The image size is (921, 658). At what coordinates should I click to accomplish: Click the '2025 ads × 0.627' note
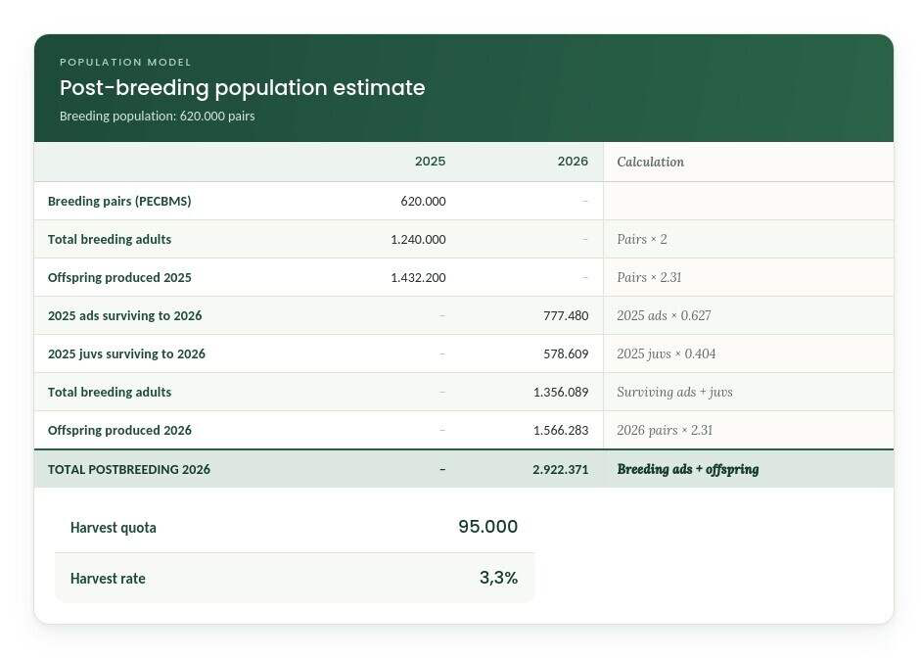[x=664, y=315]
